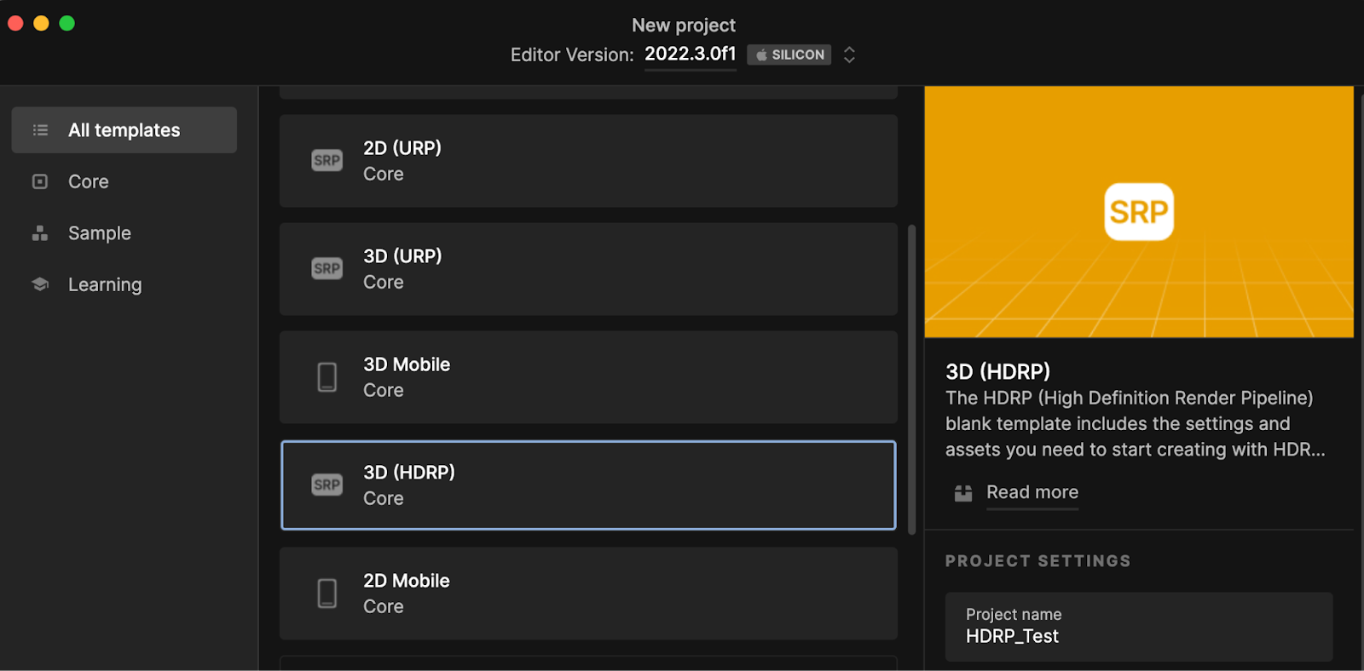Click the SRP icon beside 3D (HDRP)
Screen dimensions: 1364x671
click(x=327, y=485)
